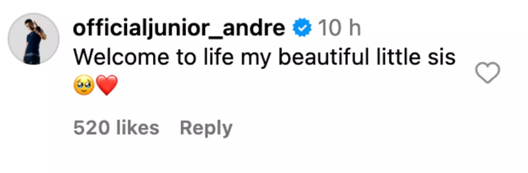Like the comment with the heart icon
Image resolution: width=528 pixels, height=173 pixels.
(x=487, y=73)
